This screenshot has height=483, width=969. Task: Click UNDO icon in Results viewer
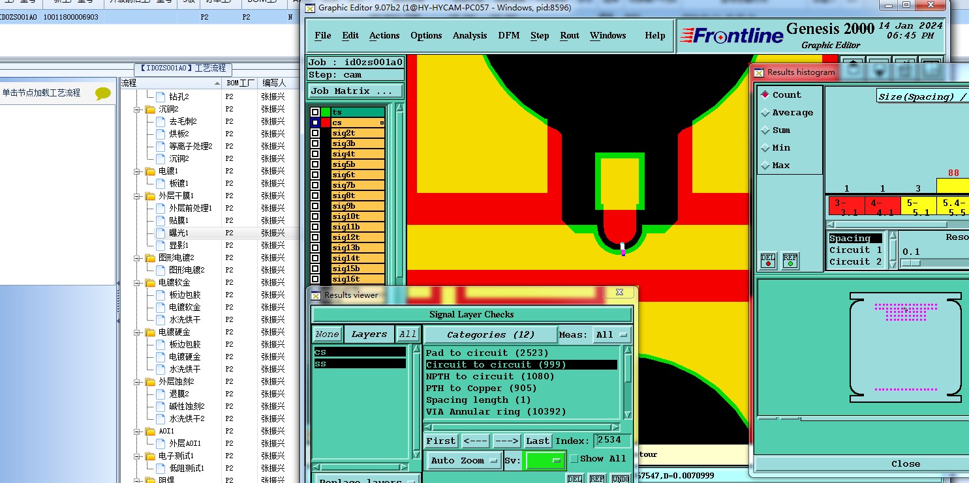click(620, 479)
